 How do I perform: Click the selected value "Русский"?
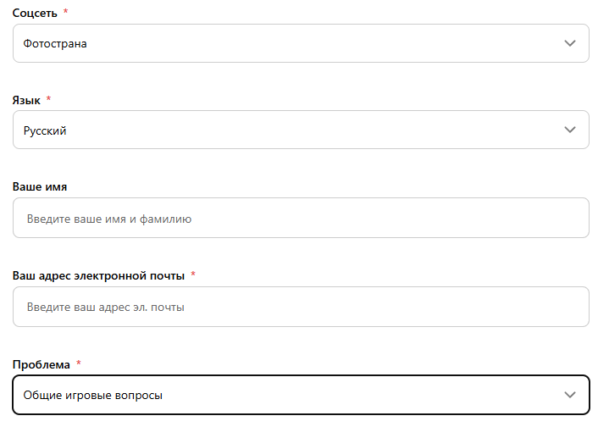pyautogui.click(x=45, y=131)
